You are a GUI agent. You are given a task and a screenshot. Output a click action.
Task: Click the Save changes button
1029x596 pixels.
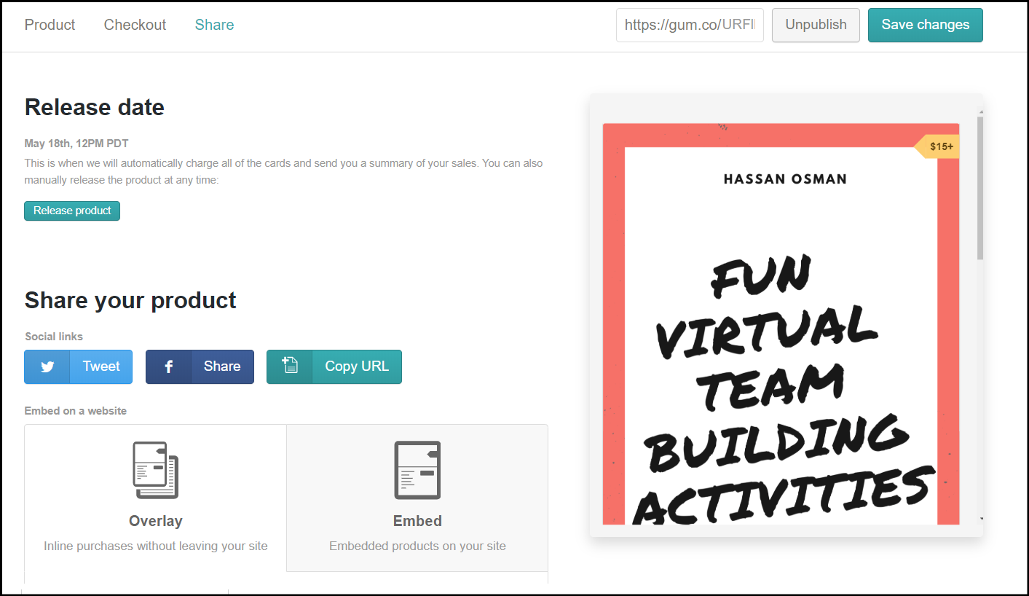(x=925, y=25)
